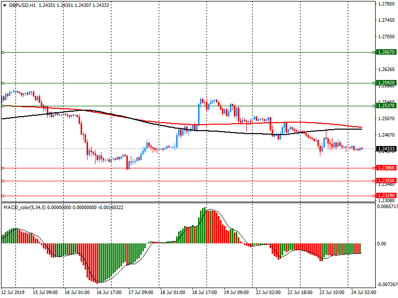The width and height of the screenshot is (398, 298).
Task: Click the 18 Jul 17:00 time label
Action: [204, 292]
